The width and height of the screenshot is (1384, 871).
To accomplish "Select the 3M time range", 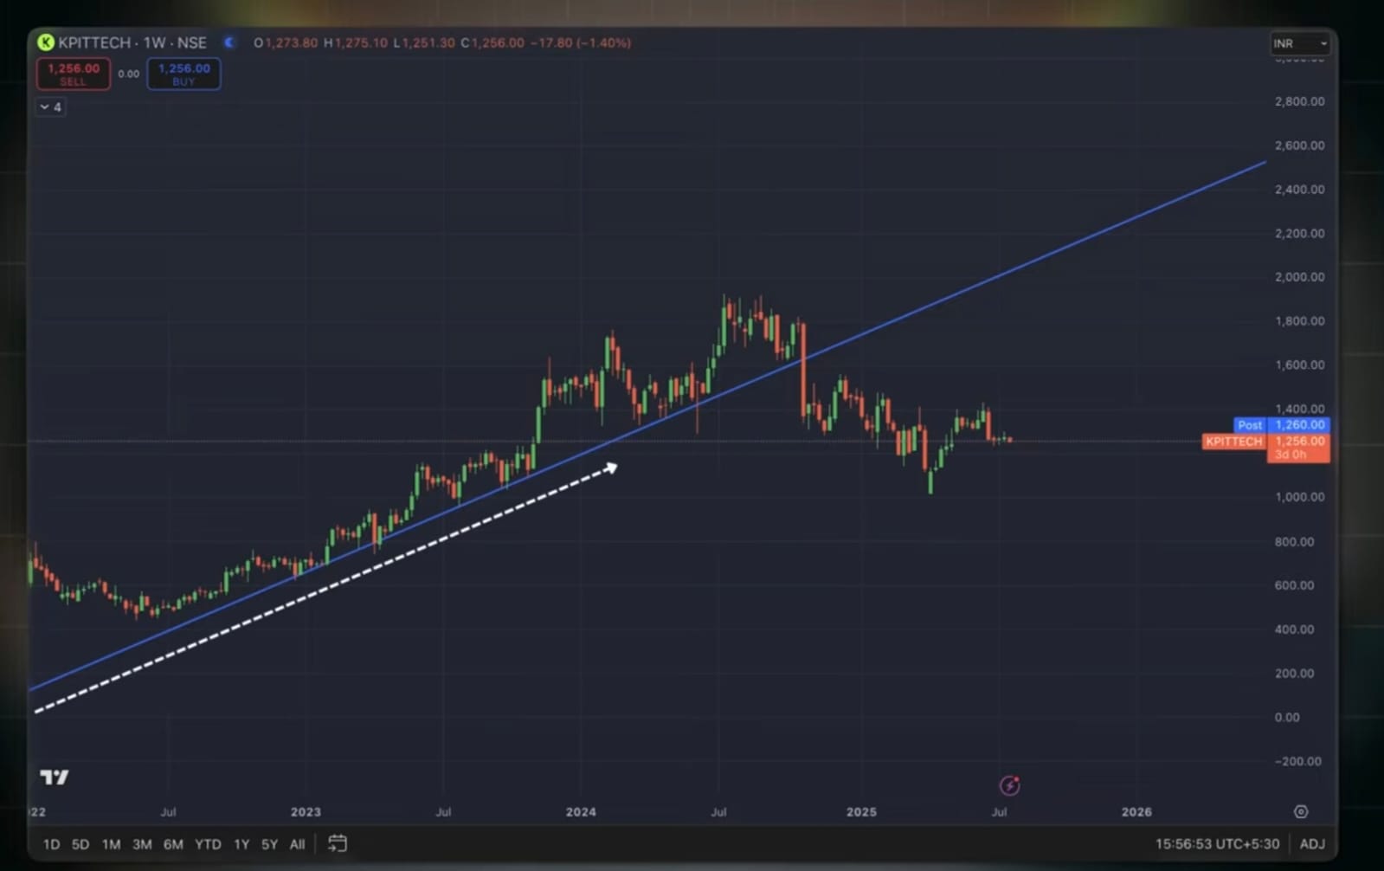I will (x=142, y=844).
